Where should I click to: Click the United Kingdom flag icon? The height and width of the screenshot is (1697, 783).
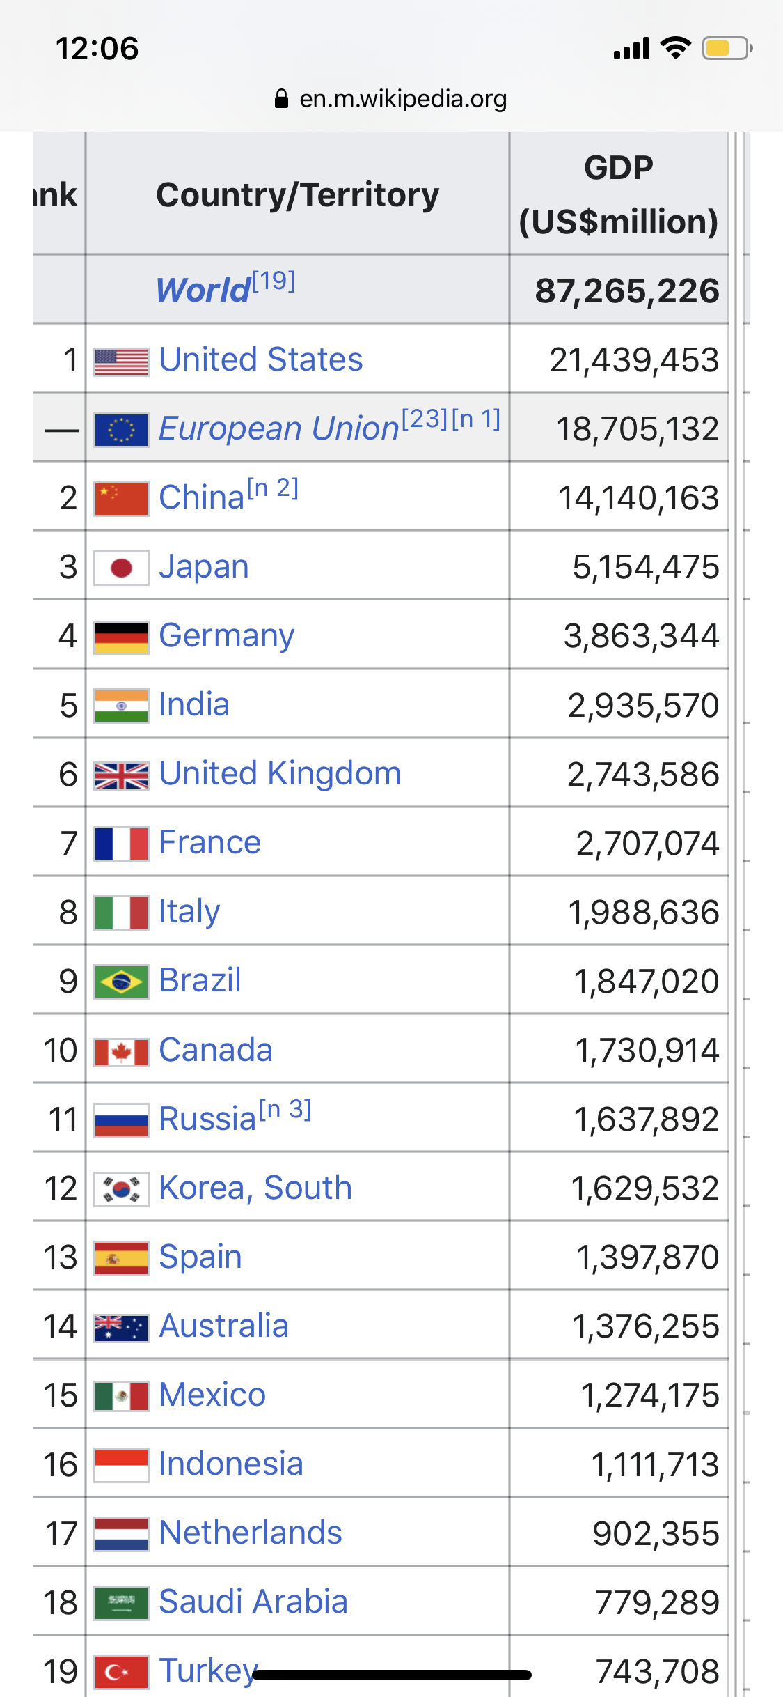pyautogui.click(x=121, y=775)
